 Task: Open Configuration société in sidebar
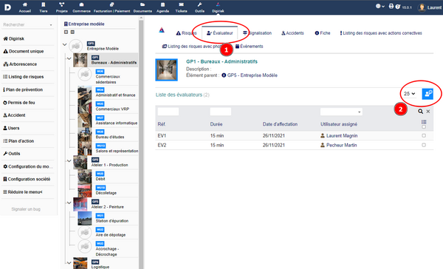[x=27, y=179]
